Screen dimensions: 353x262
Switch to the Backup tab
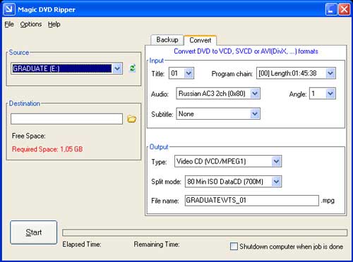pos(167,39)
